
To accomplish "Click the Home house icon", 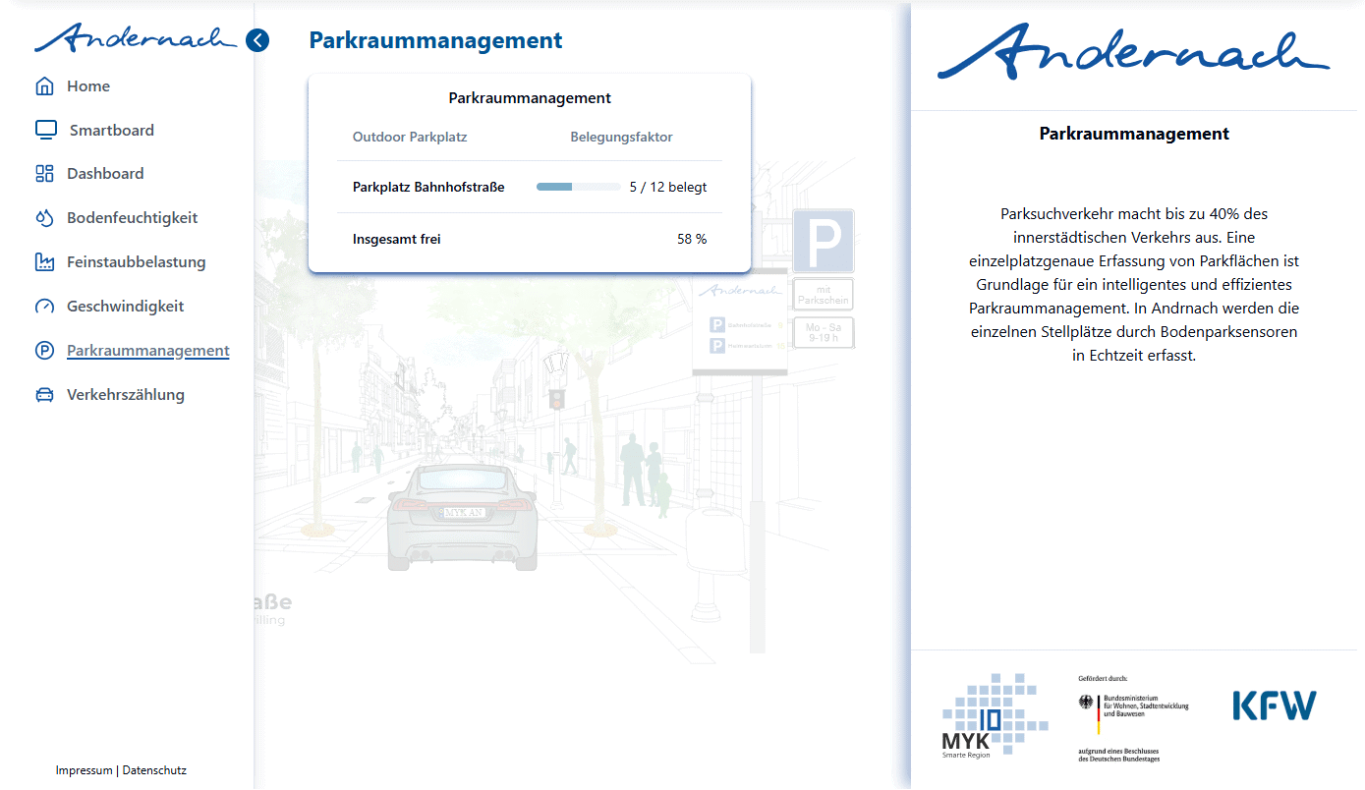I will pyautogui.click(x=44, y=86).
